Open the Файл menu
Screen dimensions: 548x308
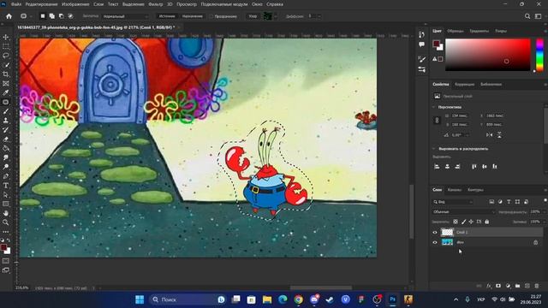16,4
